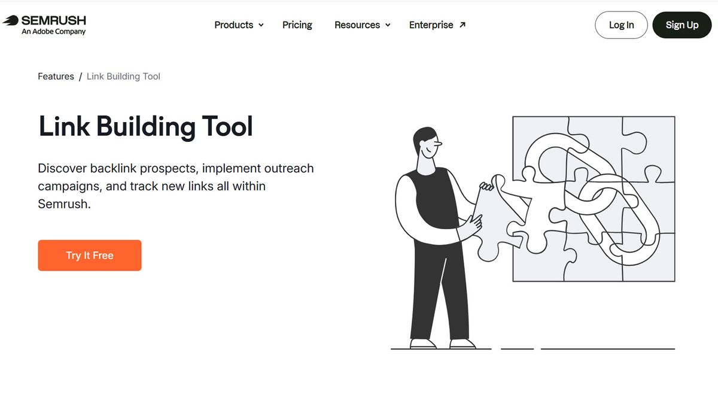
Task: Open the Resources menu
Action: pyautogui.click(x=363, y=25)
